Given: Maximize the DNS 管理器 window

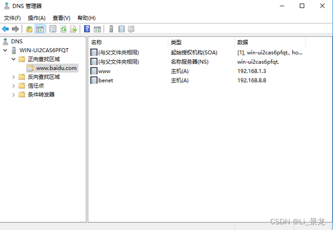Looking at the screenshot, I should coord(302,6).
